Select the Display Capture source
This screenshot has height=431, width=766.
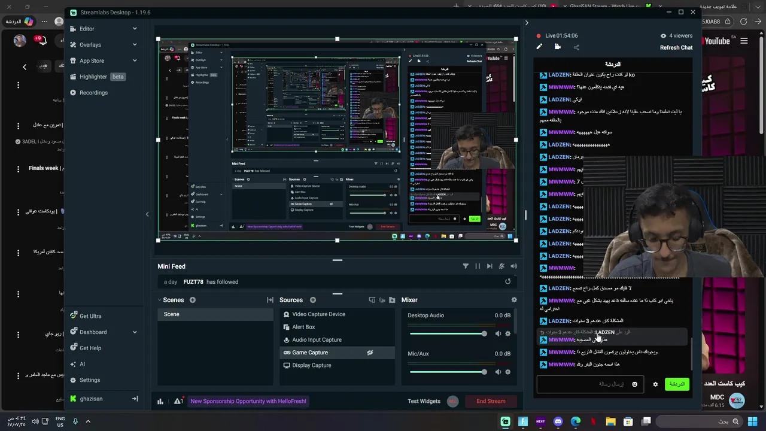coord(336,365)
